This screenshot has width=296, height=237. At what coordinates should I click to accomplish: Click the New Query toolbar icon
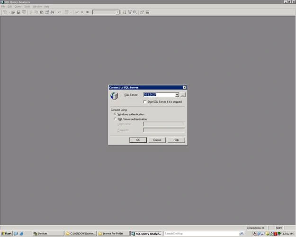coord(5,12)
